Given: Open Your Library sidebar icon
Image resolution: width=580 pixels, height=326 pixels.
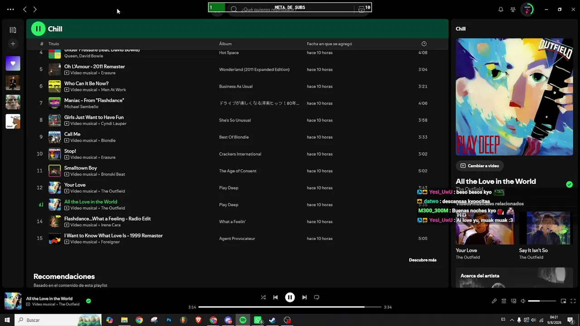Looking at the screenshot, I should click(13, 30).
